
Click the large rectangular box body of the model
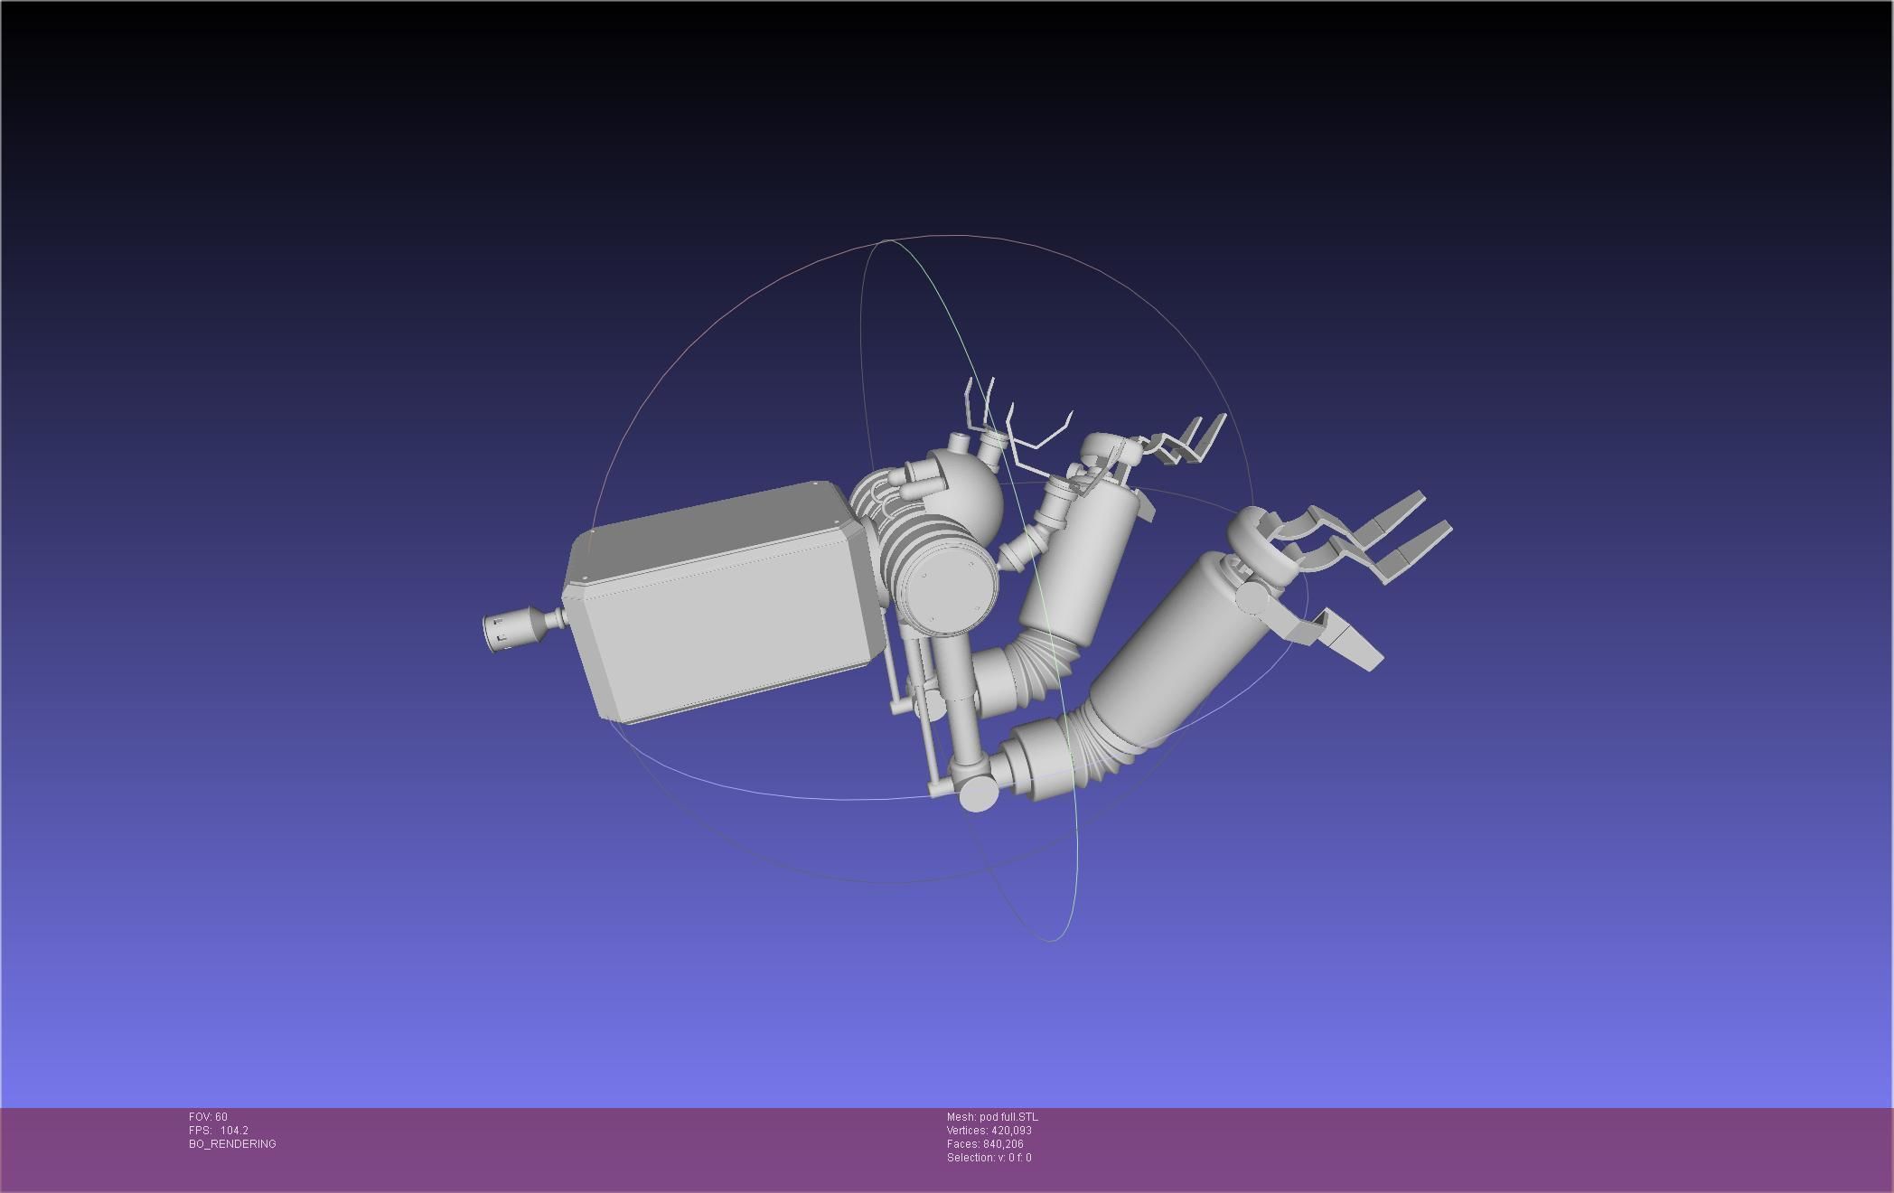(x=723, y=624)
